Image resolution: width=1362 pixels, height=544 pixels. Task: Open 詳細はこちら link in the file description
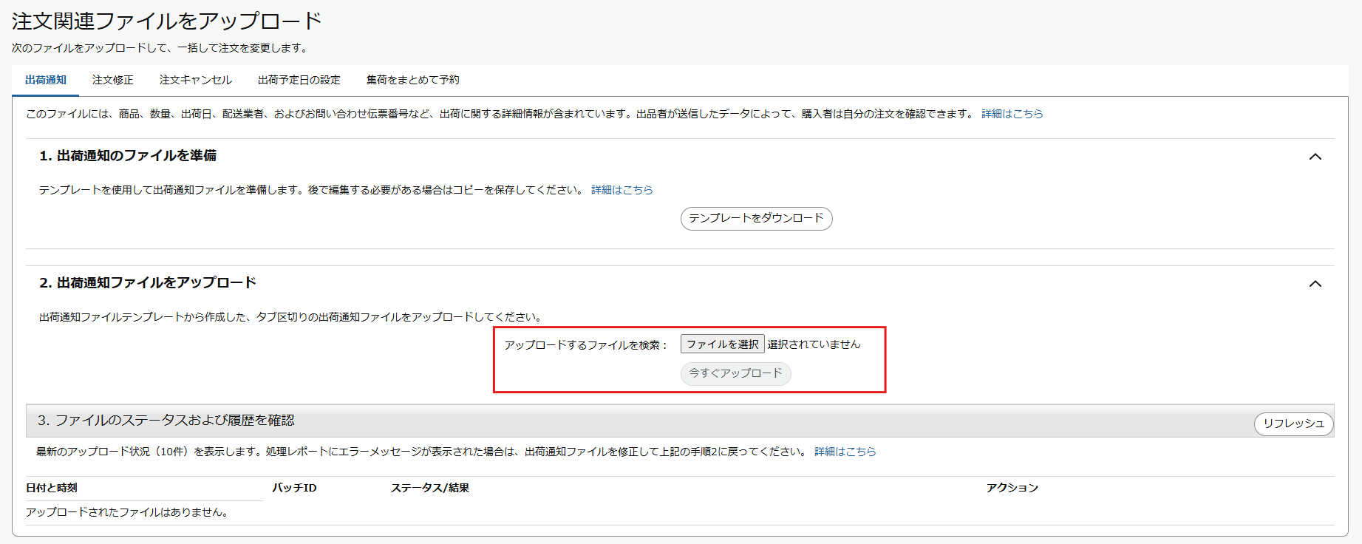[x=1012, y=114]
